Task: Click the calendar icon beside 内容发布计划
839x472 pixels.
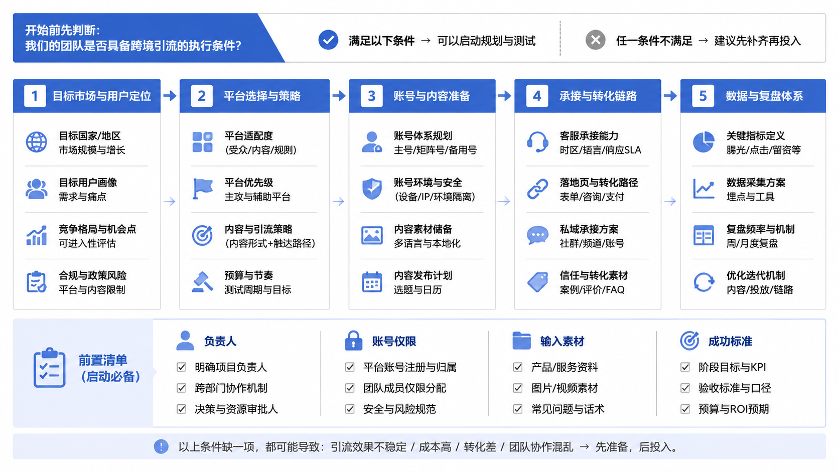Action: coord(372,282)
